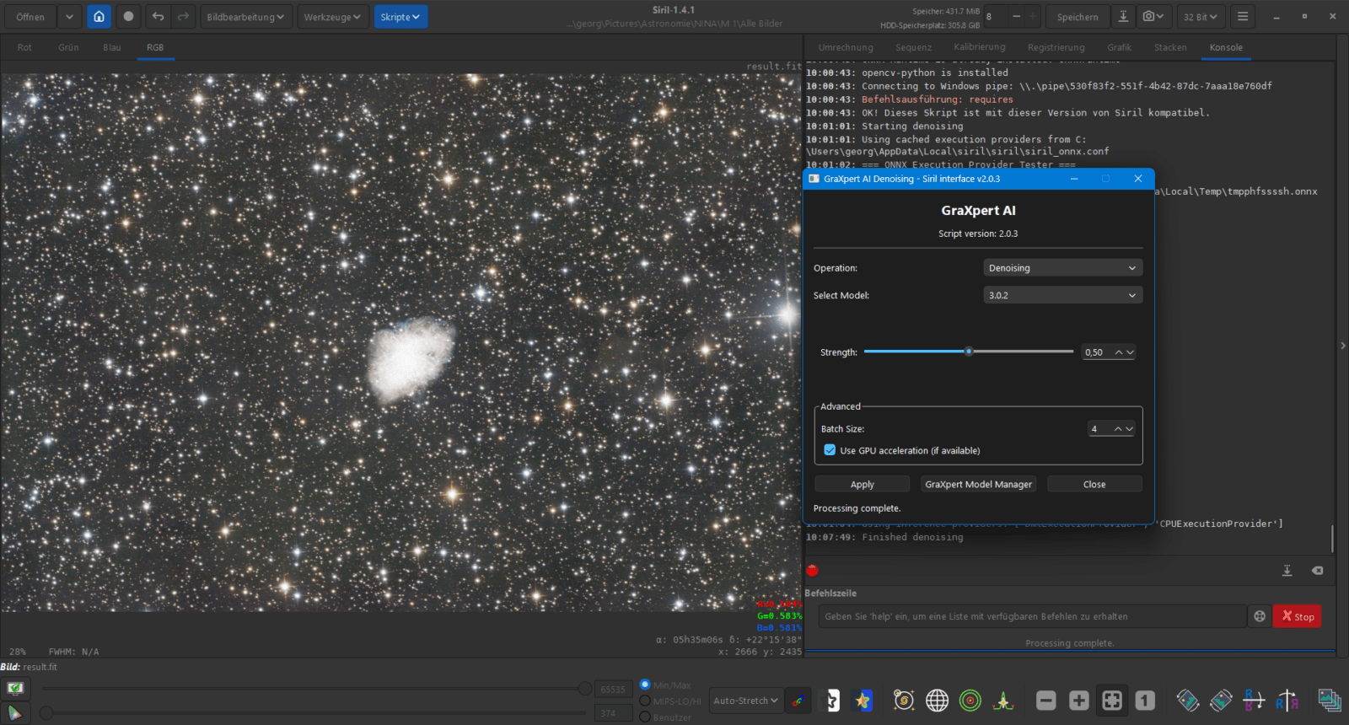This screenshot has width=1349, height=725.
Task: Open the GraXpert Model Manager
Action: click(978, 485)
